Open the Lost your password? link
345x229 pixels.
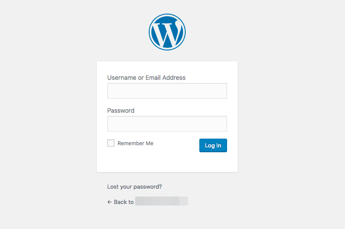[135, 187]
